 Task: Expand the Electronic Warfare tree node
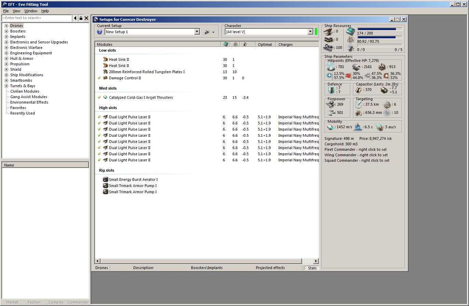click(x=6, y=48)
